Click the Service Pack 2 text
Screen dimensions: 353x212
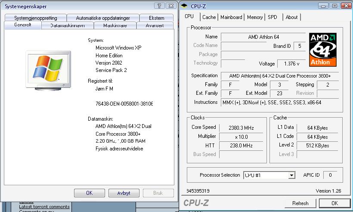[111, 70]
